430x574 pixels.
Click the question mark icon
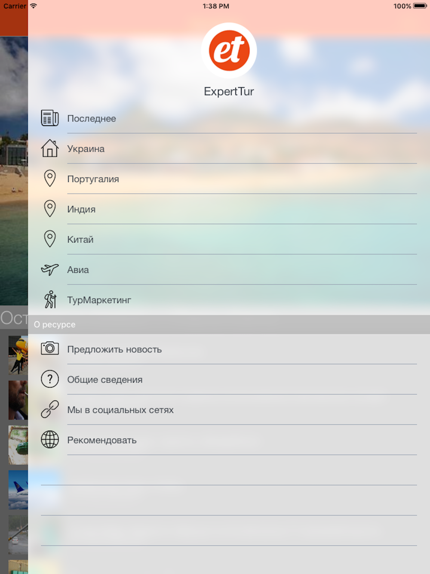(x=50, y=379)
